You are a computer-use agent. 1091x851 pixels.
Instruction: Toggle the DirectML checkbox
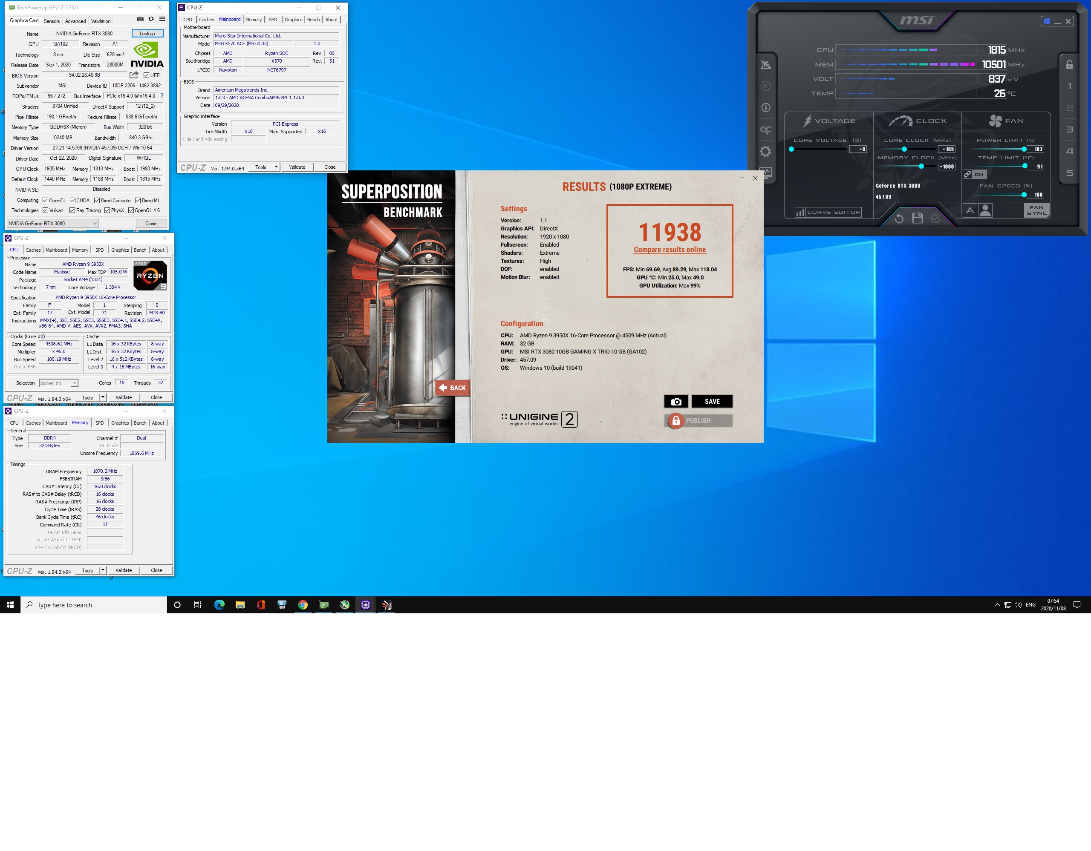click(138, 201)
